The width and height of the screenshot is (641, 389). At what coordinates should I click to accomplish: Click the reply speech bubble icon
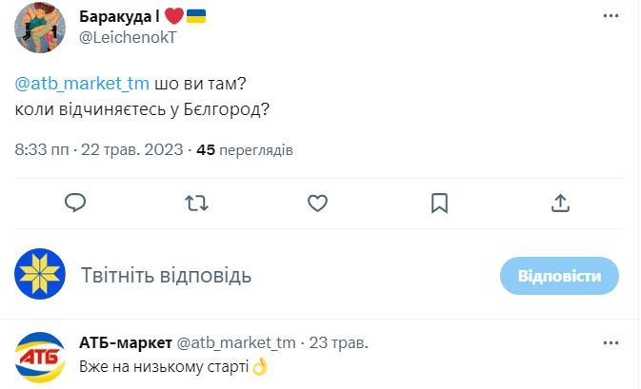tap(76, 203)
